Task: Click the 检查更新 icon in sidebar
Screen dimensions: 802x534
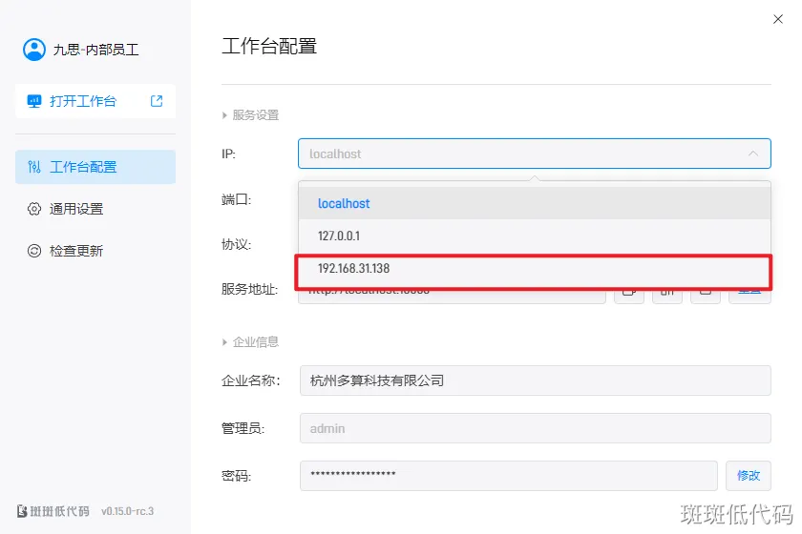Action: pos(34,251)
